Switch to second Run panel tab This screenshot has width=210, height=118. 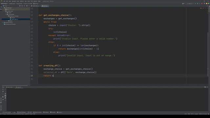19,87
